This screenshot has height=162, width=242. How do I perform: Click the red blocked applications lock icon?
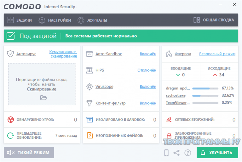pyautogui.click(x=169, y=136)
